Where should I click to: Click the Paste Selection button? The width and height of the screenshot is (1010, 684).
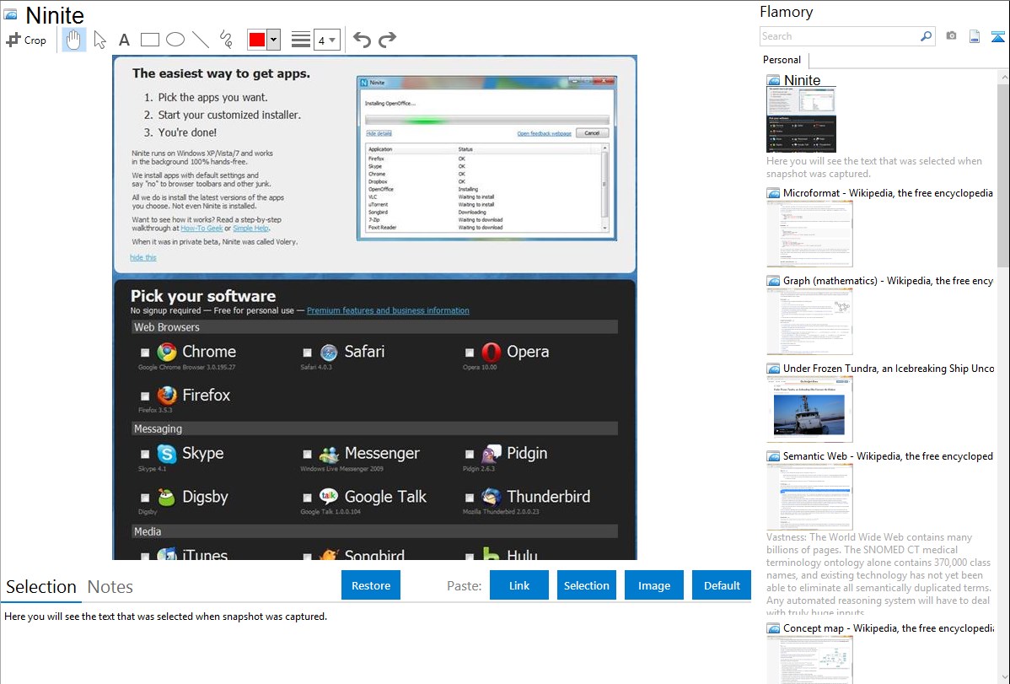pyautogui.click(x=586, y=585)
